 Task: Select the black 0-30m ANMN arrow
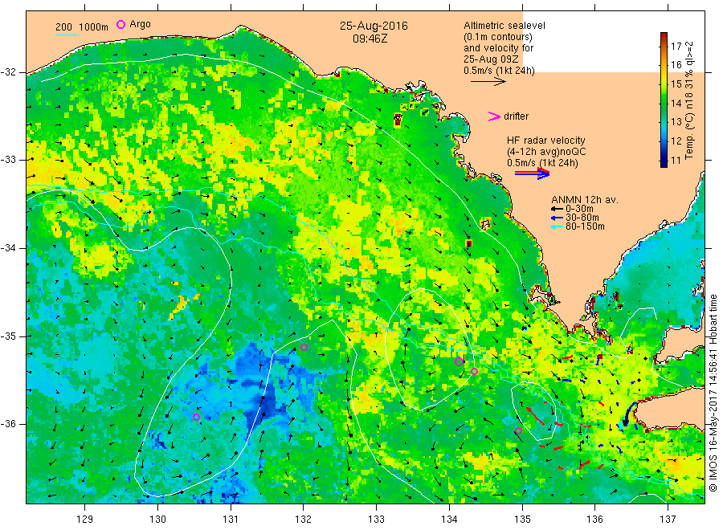click(x=557, y=209)
